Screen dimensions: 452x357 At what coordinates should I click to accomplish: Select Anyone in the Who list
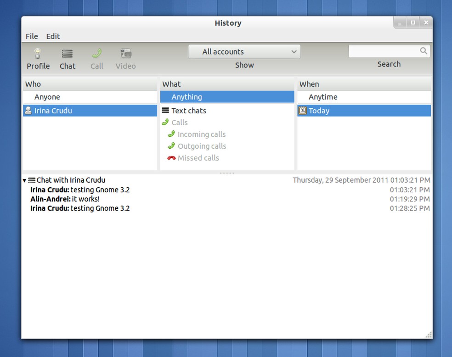click(90, 97)
